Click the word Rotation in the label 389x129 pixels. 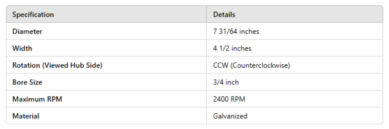click(x=26, y=65)
